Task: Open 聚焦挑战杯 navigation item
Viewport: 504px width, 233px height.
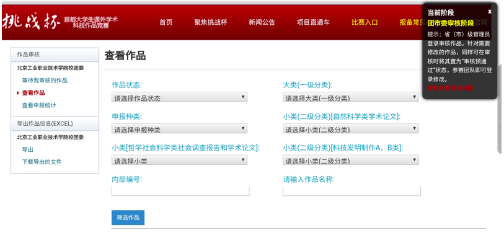Action: (211, 22)
